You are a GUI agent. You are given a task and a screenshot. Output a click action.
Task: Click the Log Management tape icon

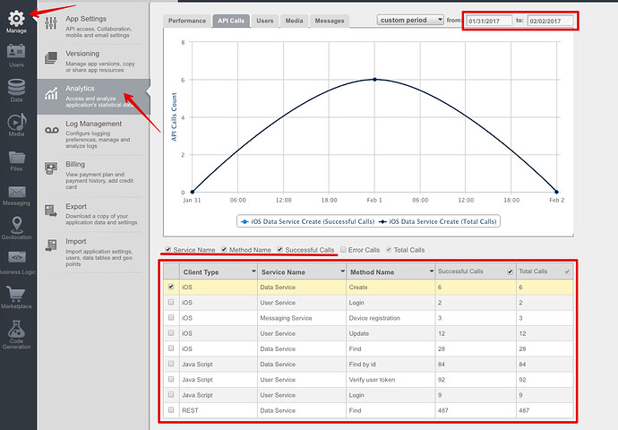click(52, 130)
